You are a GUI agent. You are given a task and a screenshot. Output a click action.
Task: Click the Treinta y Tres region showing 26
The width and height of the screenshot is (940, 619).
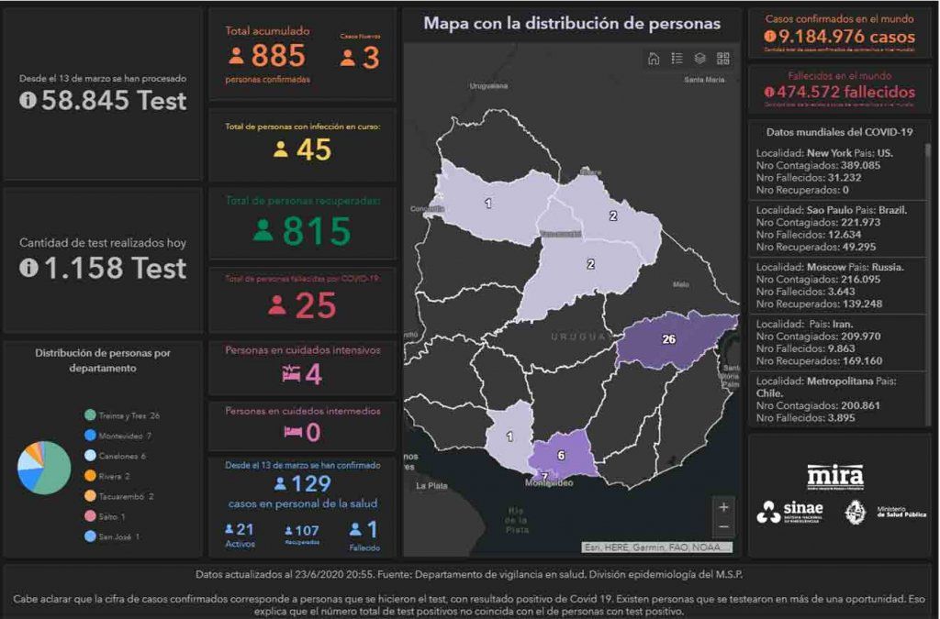[670, 340]
